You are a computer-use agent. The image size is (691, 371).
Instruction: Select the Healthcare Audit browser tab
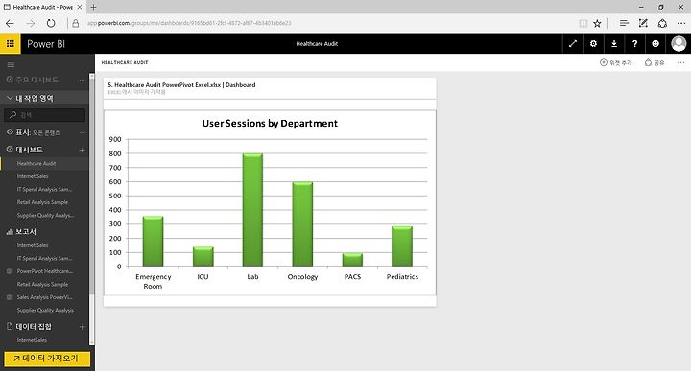[x=43, y=7]
